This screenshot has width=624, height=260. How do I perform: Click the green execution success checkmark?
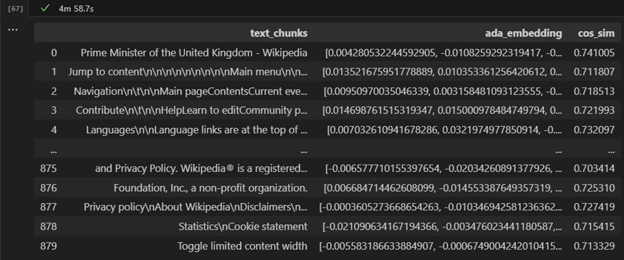[x=45, y=8]
